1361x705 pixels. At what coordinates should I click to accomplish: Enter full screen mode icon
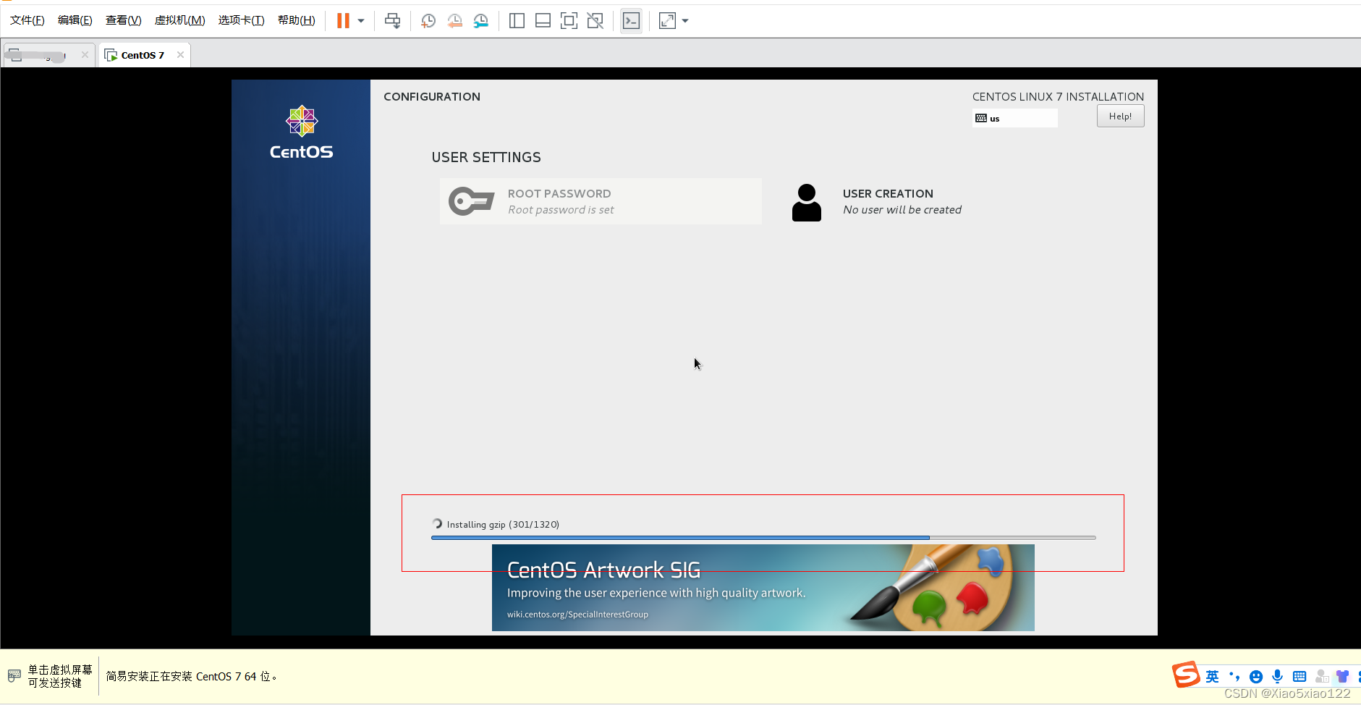click(569, 21)
